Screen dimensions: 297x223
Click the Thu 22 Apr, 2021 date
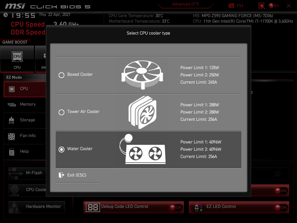click(55, 15)
